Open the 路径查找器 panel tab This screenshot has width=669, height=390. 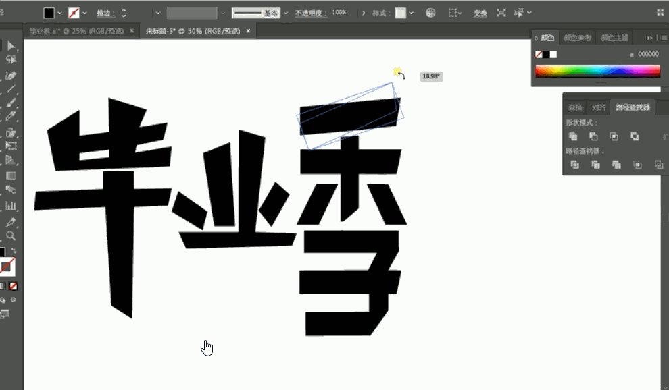click(x=633, y=107)
